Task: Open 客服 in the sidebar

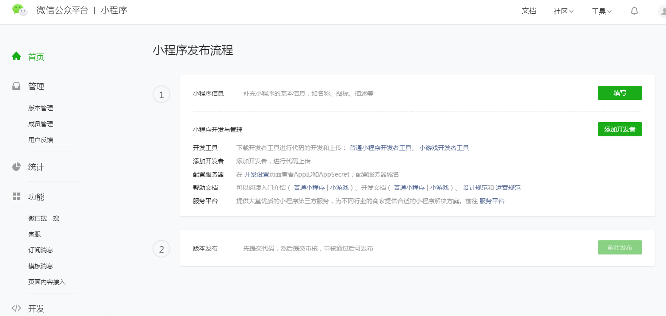Action: point(34,234)
